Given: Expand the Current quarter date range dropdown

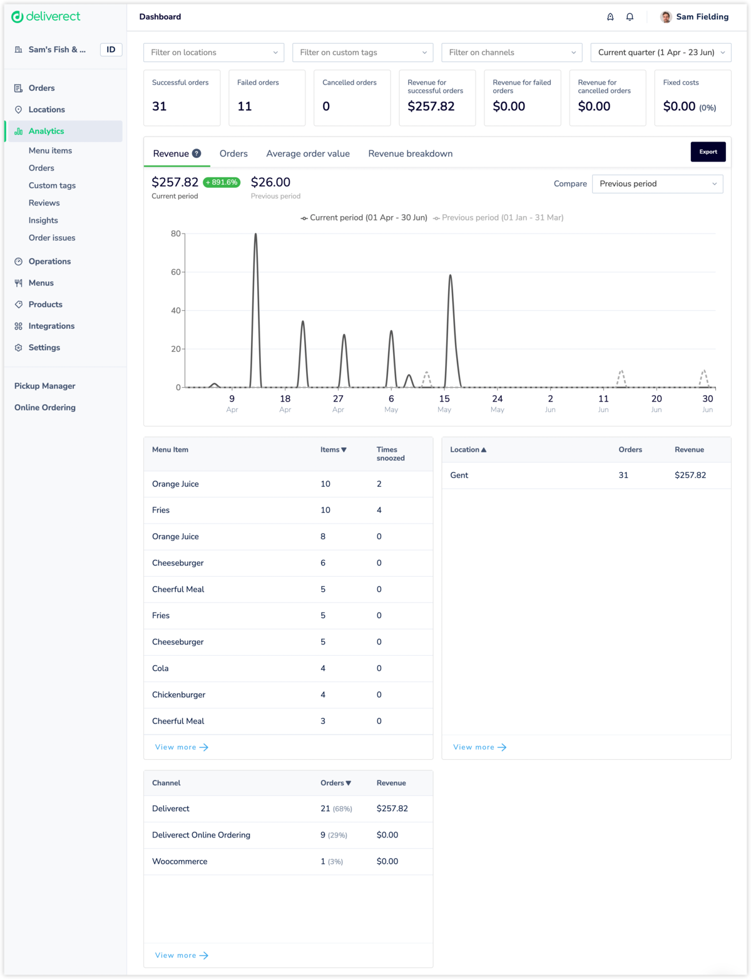Looking at the screenshot, I should [x=660, y=53].
